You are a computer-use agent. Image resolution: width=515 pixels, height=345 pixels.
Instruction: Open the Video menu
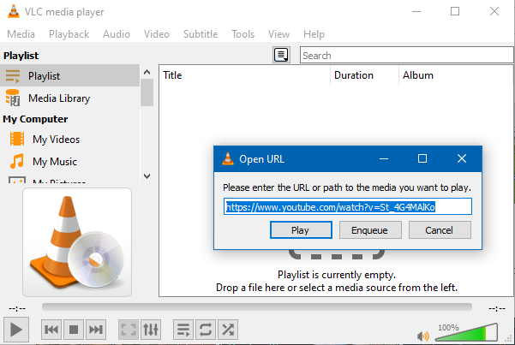tap(156, 34)
